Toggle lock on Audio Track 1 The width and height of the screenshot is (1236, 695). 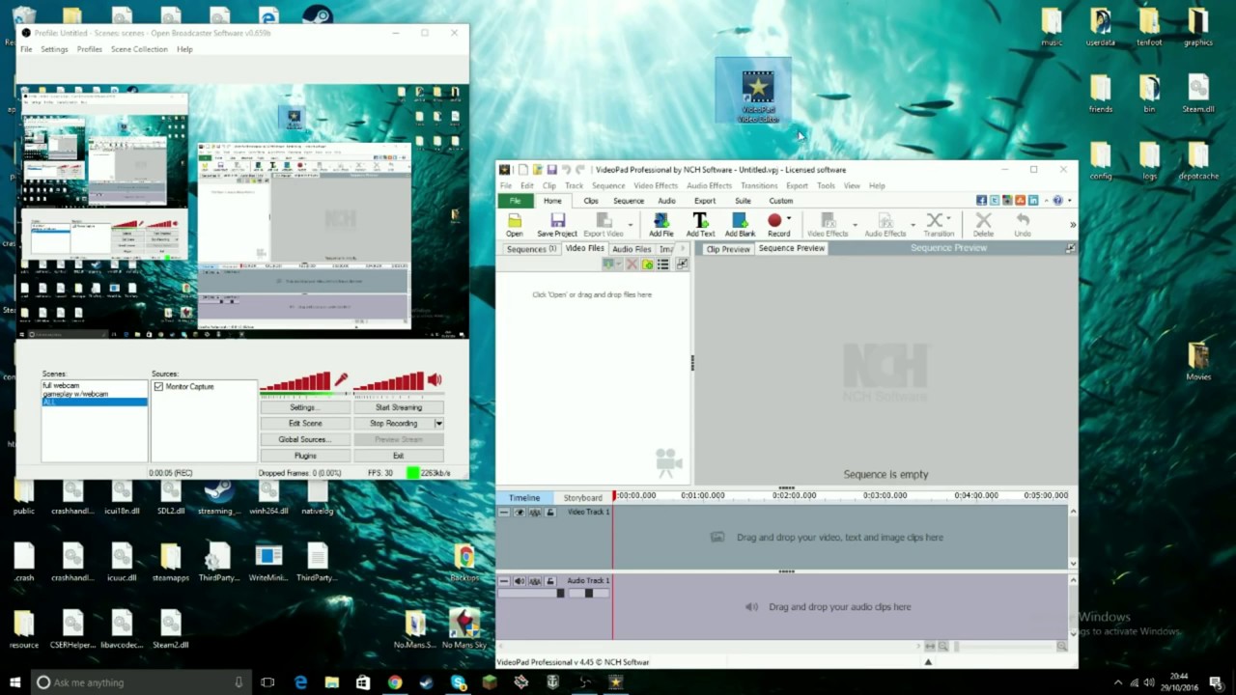click(550, 581)
